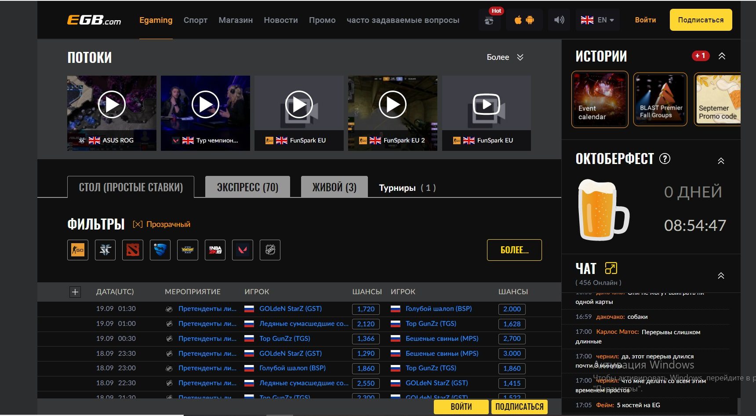
Task: Choose the Valorant filter icon
Action: click(243, 250)
